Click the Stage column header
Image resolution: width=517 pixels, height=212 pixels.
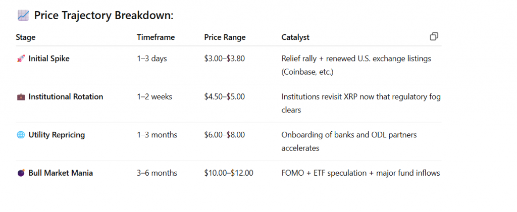pyautogui.click(x=26, y=37)
